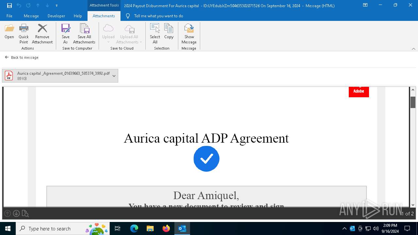Screen dimensions: 418x235
Task: Open Ribbon Display Options icon
Action: [x=365, y=5]
